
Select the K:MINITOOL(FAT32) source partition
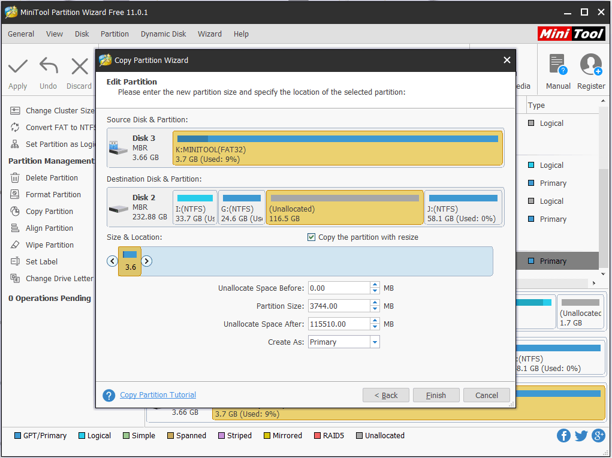tap(337, 148)
